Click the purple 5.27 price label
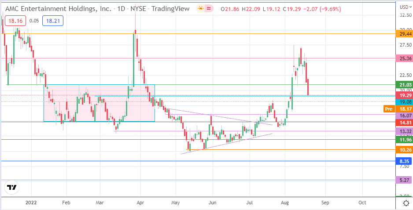413x210 pixels. 404,180
